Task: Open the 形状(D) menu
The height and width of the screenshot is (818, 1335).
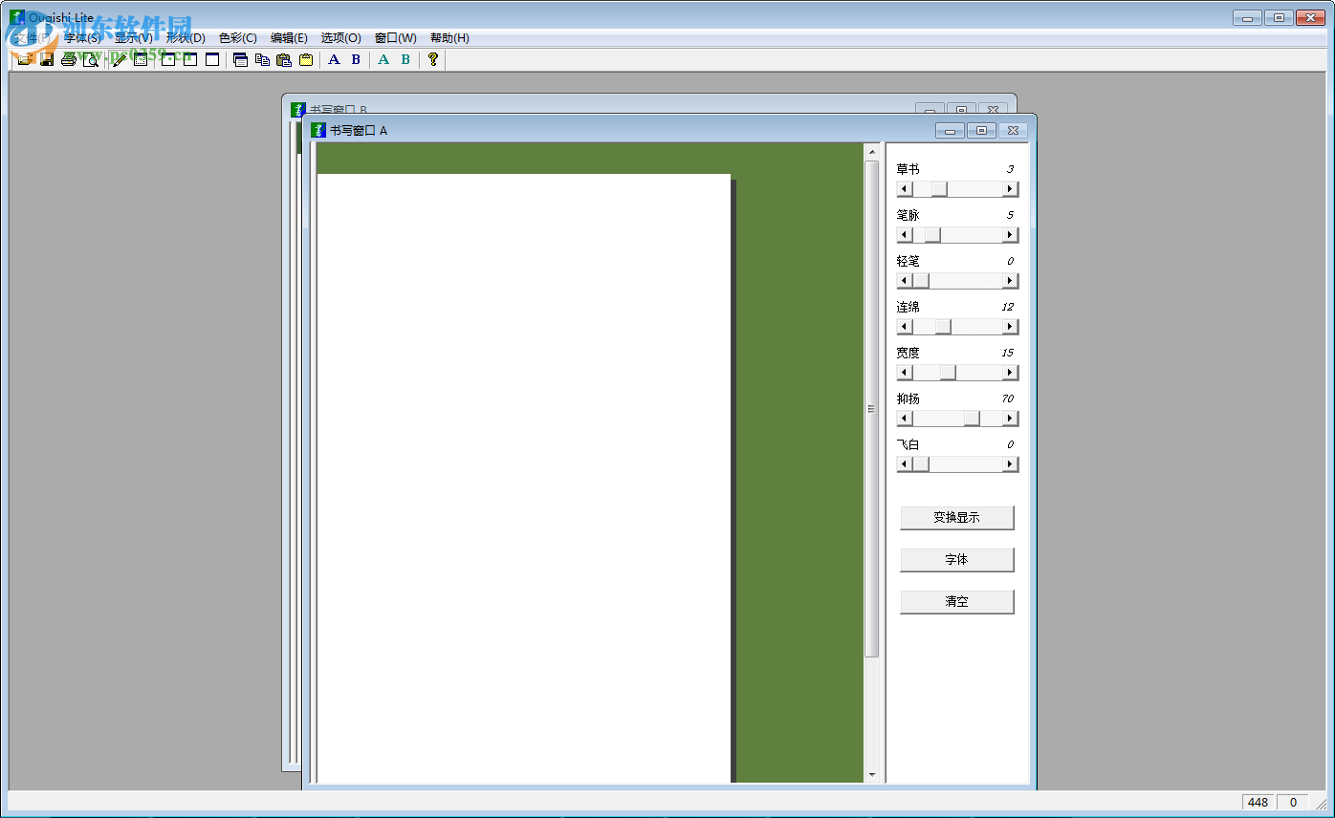Action: coord(186,38)
